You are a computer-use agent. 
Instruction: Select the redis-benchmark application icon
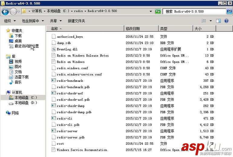point(54,81)
